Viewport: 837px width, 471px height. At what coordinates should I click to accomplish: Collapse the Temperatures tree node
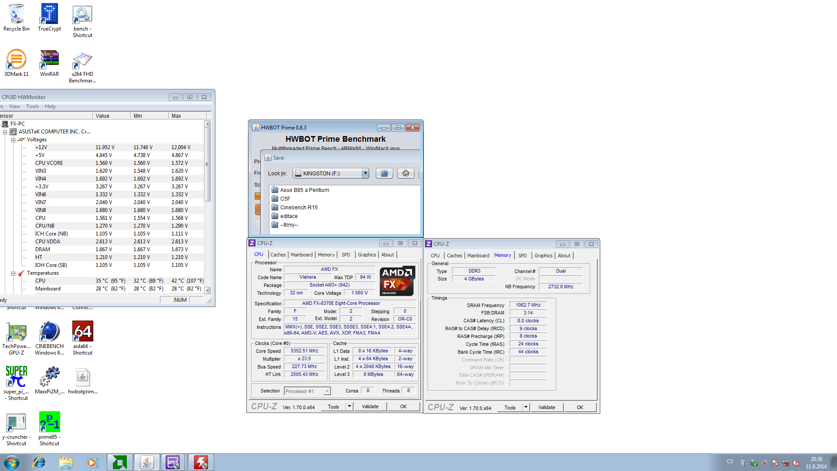click(13, 273)
